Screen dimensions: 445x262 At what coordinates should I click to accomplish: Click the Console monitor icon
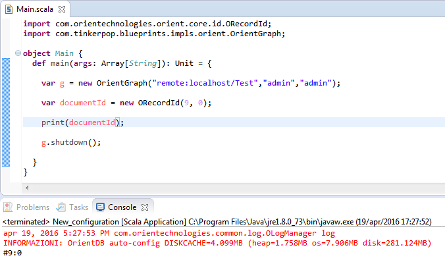pyautogui.click(x=100, y=207)
